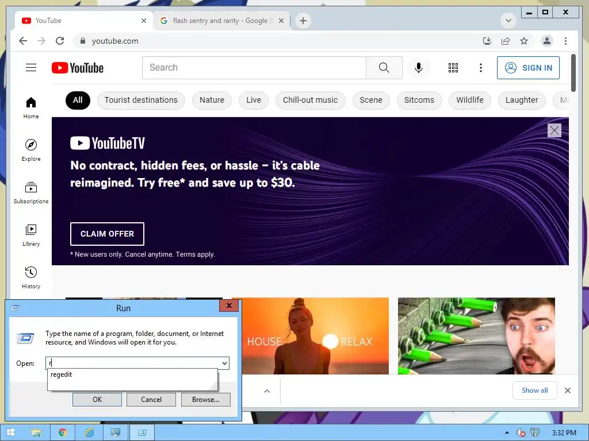Switch to flash sentry and rarity tab

[221, 21]
